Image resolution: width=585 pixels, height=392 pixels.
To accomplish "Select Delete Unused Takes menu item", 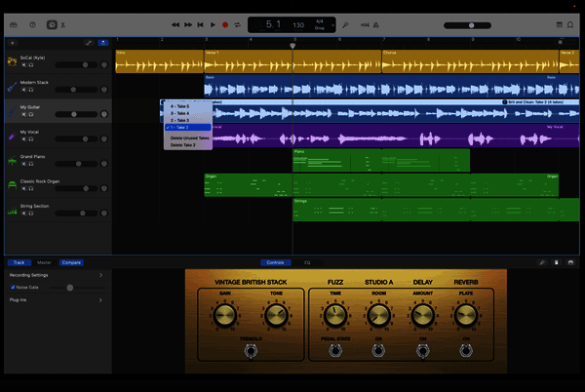I will pos(189,138).
